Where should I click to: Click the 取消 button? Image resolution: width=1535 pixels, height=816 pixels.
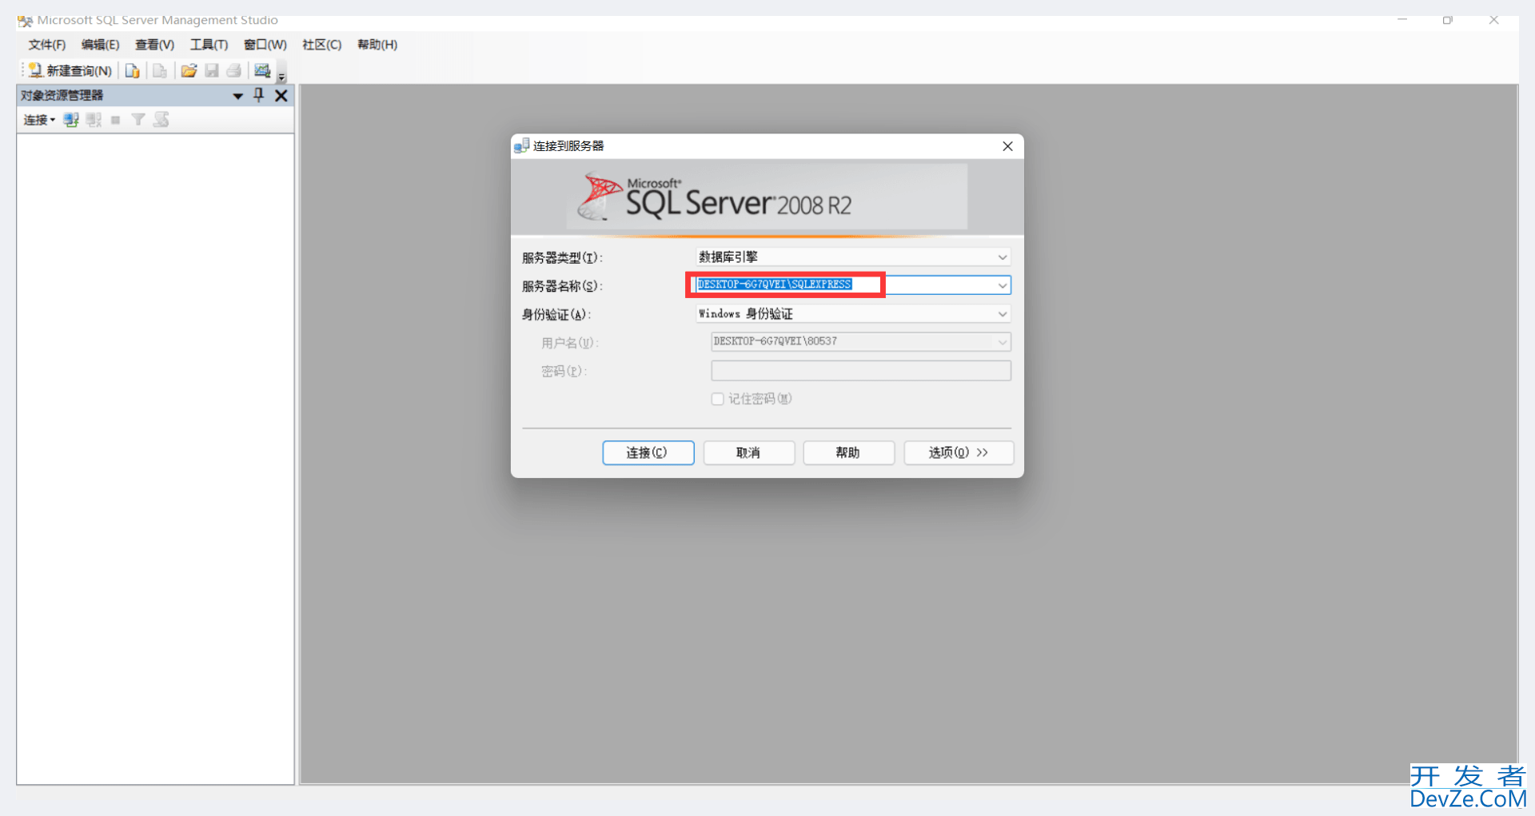748,452
